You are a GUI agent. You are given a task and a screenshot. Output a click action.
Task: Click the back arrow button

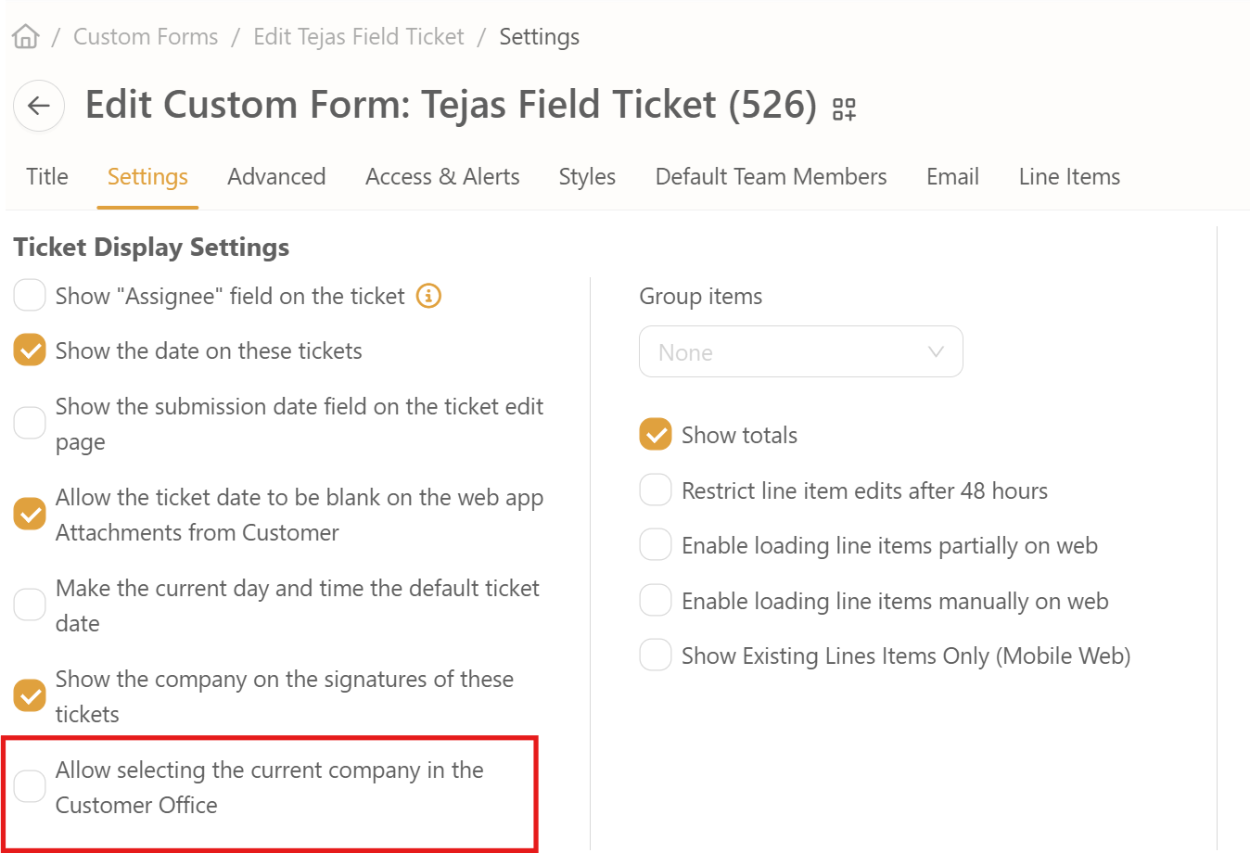pyautogui.click(x=39, y=106)
